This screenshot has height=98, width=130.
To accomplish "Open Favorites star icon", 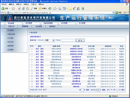I will [40, 8].
